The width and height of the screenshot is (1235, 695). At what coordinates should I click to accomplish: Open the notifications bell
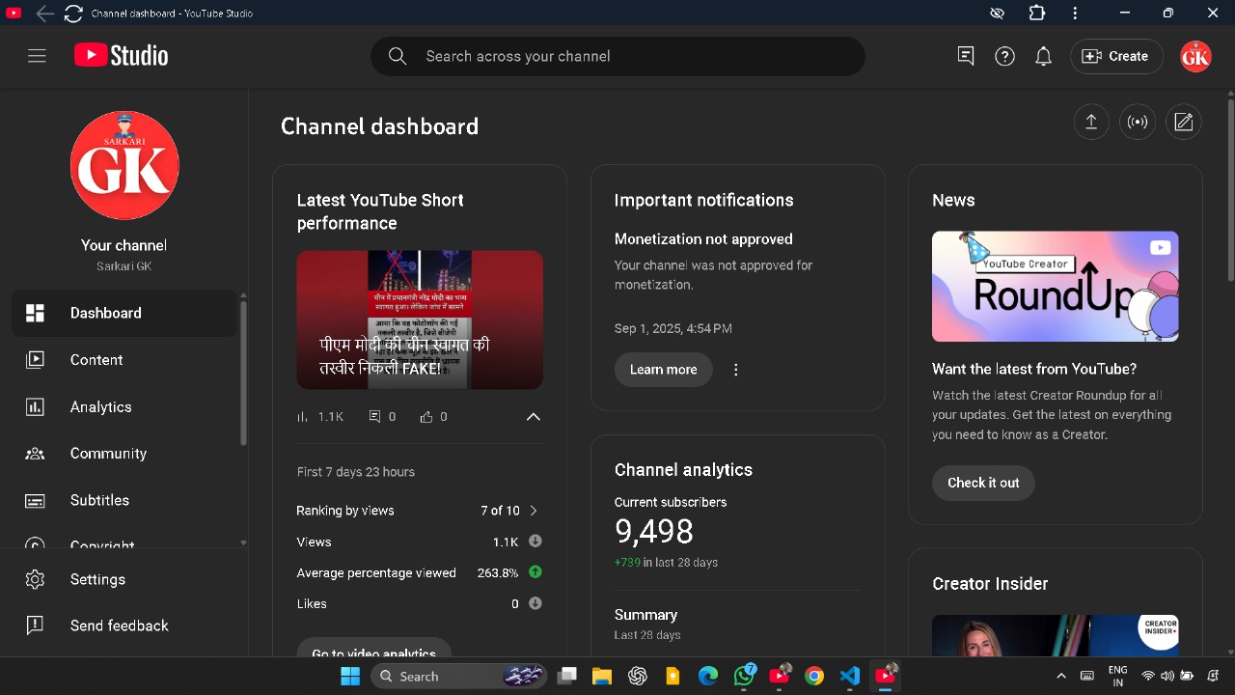(x=1043, y=56)
